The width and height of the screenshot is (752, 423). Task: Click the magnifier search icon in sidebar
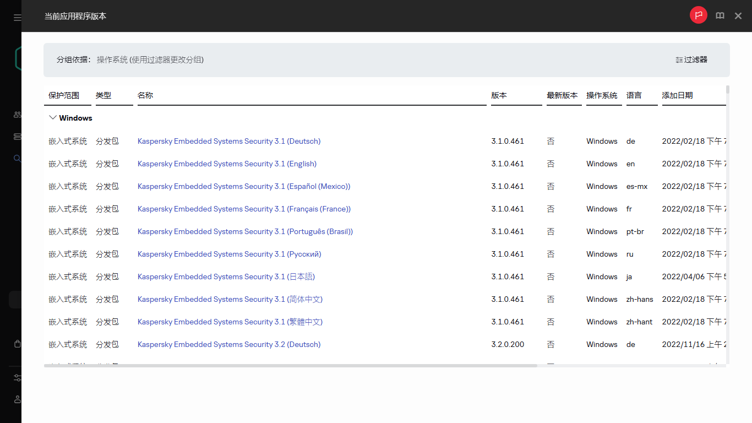17,159
